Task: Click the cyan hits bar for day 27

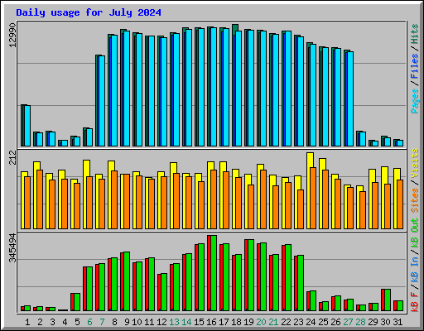Action: 350,98
